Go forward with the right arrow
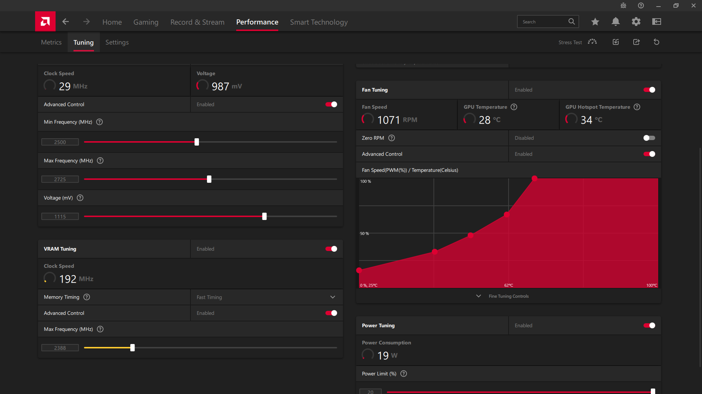This screenshot has height=394, width=702. (x=86, y=22)
